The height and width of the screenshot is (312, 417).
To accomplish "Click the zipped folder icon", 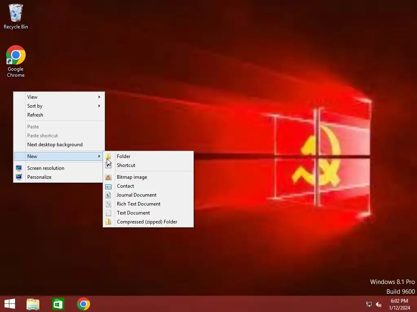I will (108, 222).
